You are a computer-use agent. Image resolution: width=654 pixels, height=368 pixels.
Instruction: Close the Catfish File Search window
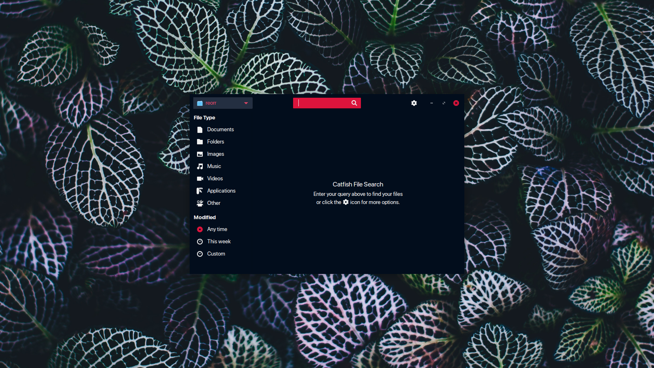456,103
